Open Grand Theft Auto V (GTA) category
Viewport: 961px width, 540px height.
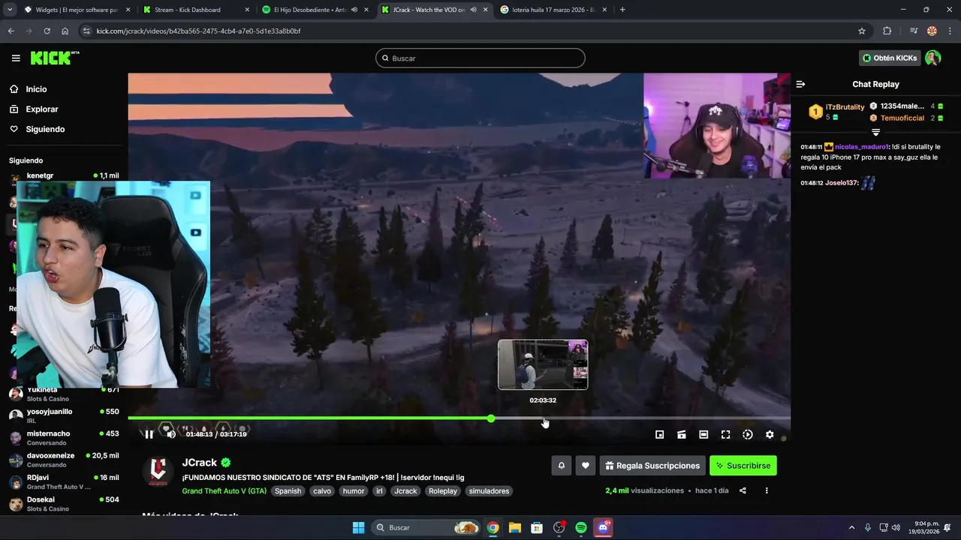click(224, 491)
